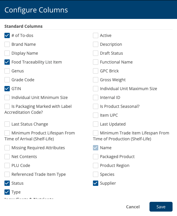177x216 pixels.
Task: Check Missing Required Attributes checkbox
Action: coord(7,148)
